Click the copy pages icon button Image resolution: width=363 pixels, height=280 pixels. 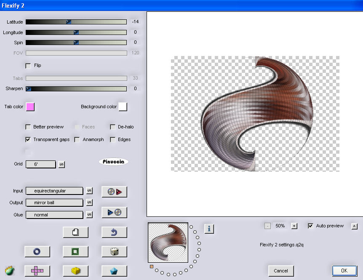[x=76, y=232]
